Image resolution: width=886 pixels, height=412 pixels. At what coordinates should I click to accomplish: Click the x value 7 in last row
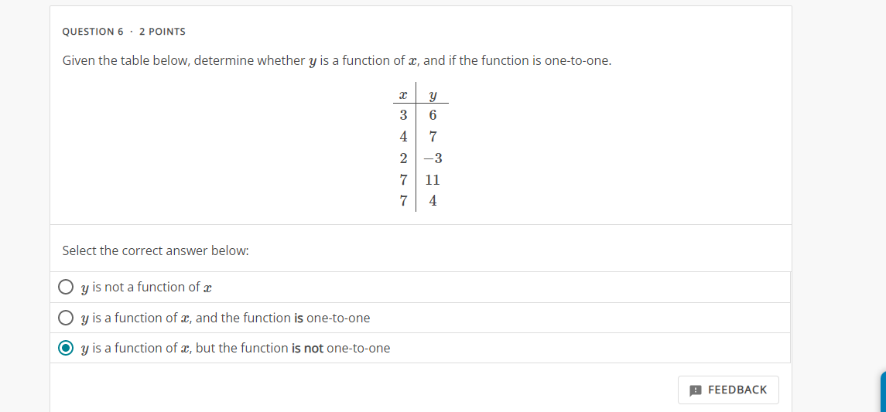pos(403,201)
